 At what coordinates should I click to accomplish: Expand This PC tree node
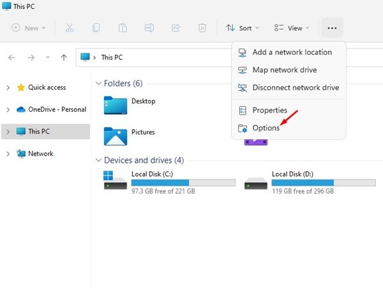pos(8,132)
